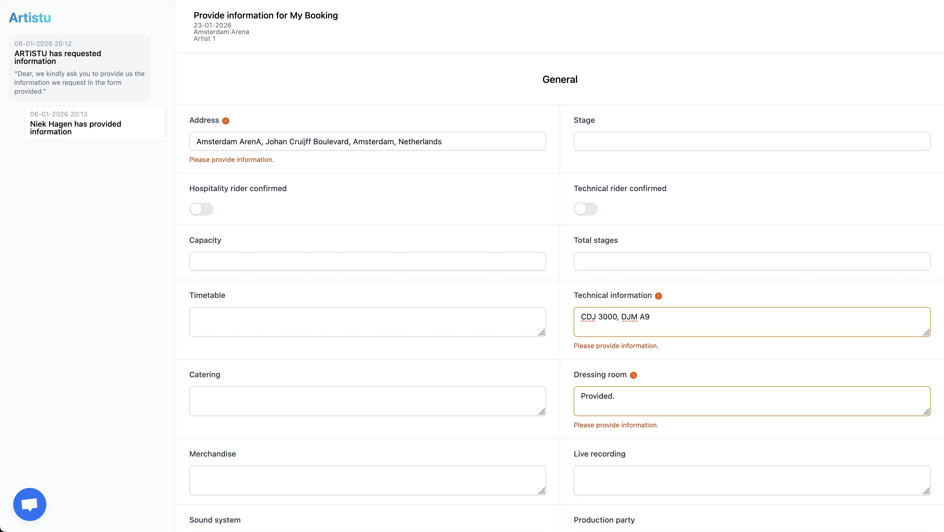Focus the Total stages field

[x=752, y=261]
